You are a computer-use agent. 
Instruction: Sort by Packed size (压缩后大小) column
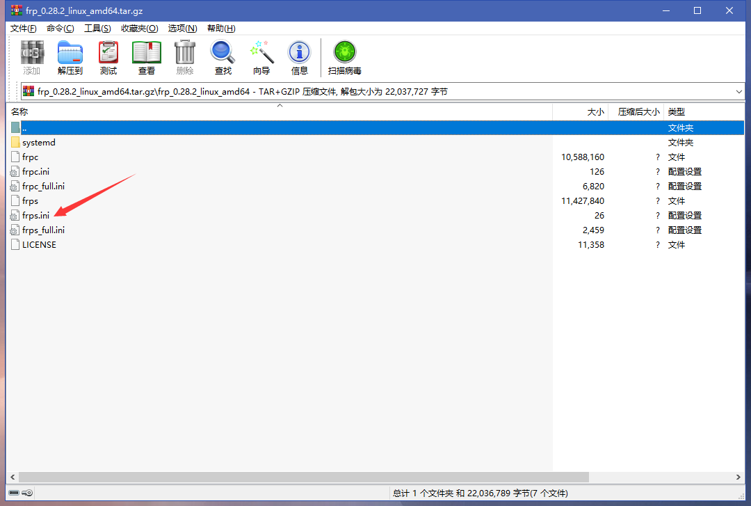point(636,112)
